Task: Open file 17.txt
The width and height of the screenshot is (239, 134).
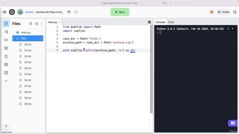Action: click(28, 86)
